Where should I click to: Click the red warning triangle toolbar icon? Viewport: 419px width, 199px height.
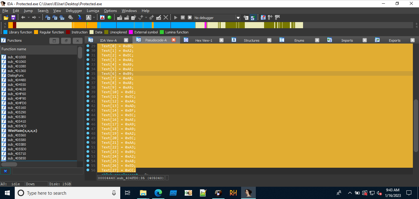[102, 17]
